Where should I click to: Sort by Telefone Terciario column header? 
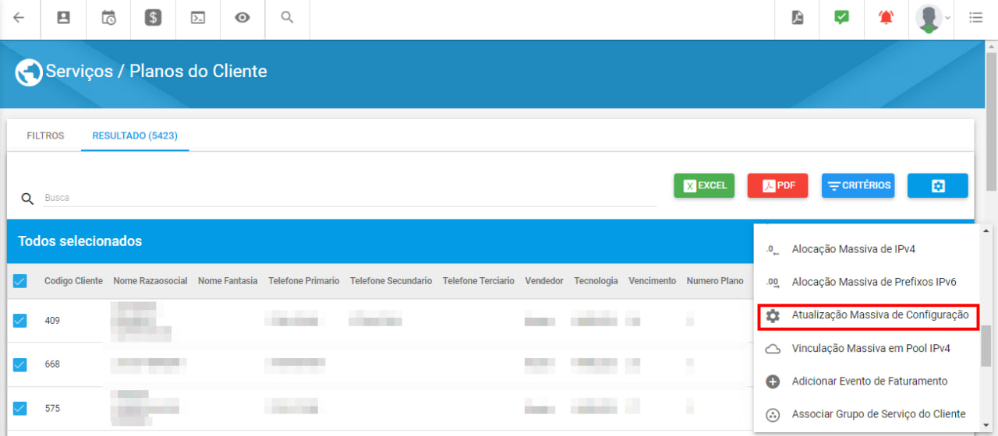(479, 281)
